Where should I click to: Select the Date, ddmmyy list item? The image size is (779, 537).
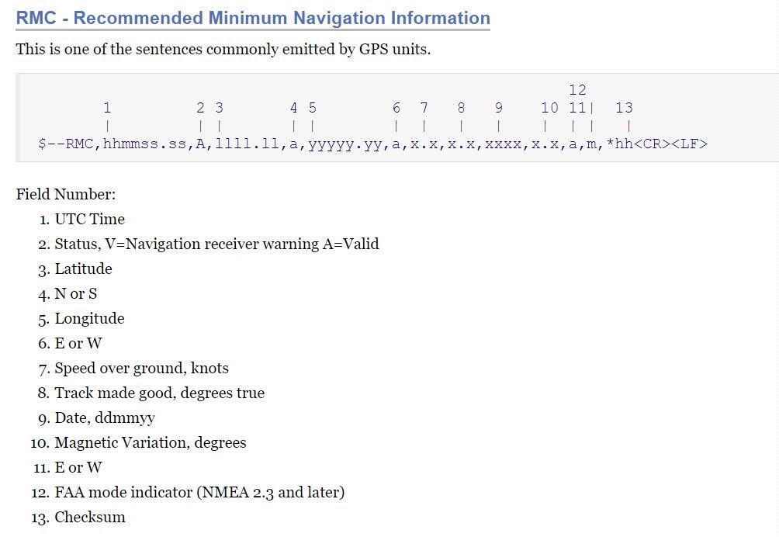[x=105, y=417]
